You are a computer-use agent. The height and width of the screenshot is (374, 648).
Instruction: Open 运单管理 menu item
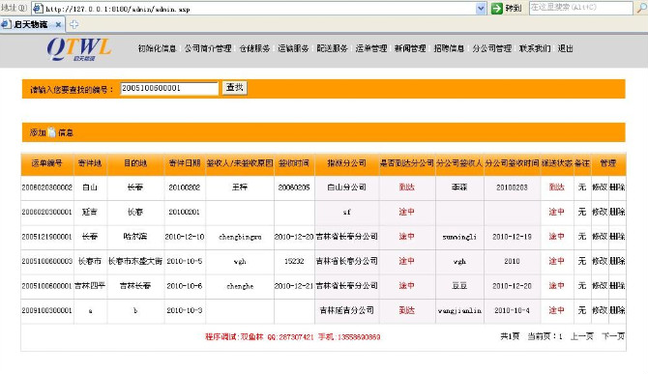pyautogui.click(x=371, y=48)
